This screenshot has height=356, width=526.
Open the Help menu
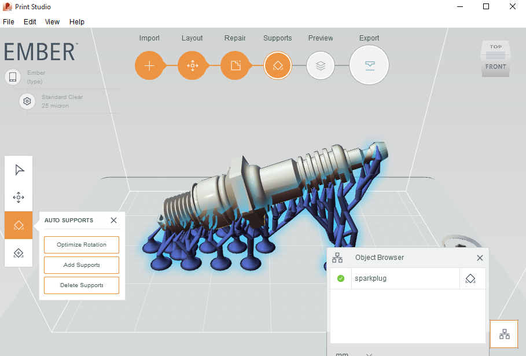click(x=77, y=22)
